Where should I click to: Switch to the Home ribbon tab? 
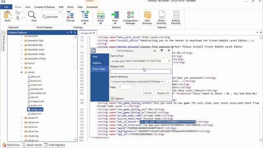[x=18, y=7]
